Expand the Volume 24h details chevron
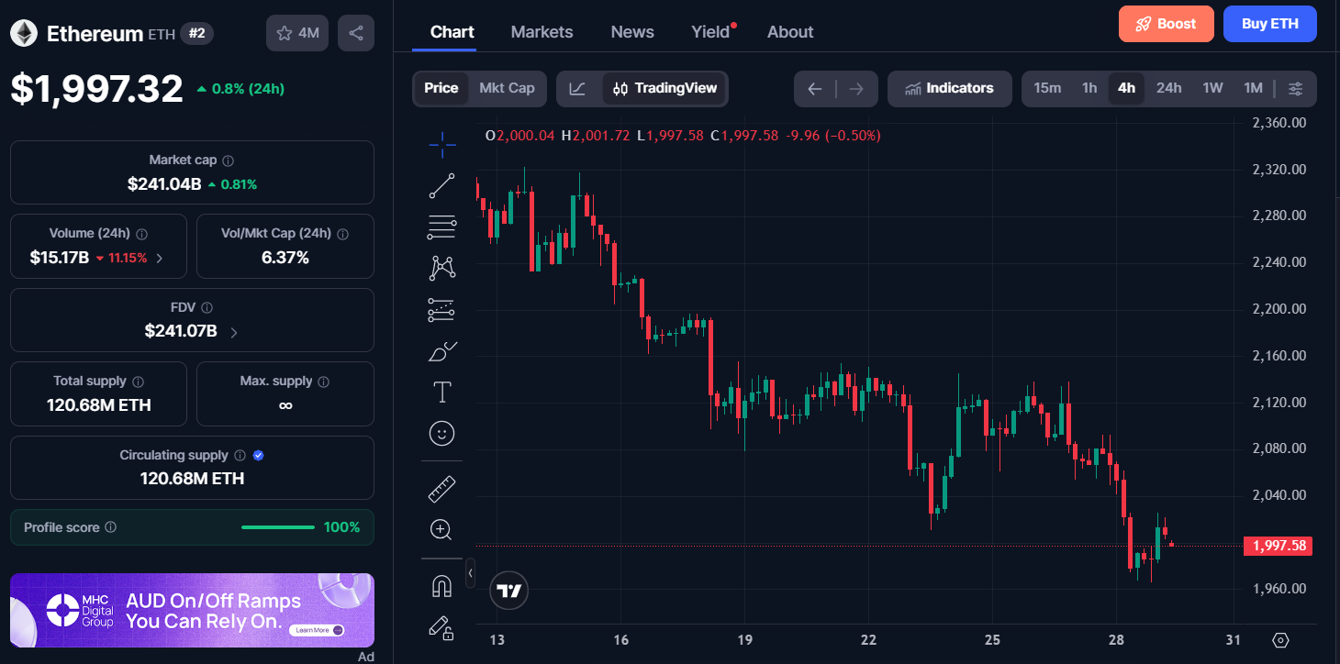 (160, 259)
